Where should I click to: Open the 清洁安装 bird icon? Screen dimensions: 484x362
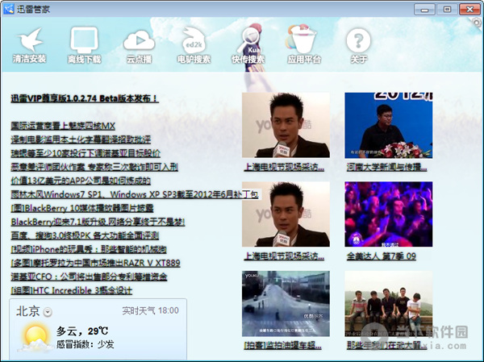(30, 40)
